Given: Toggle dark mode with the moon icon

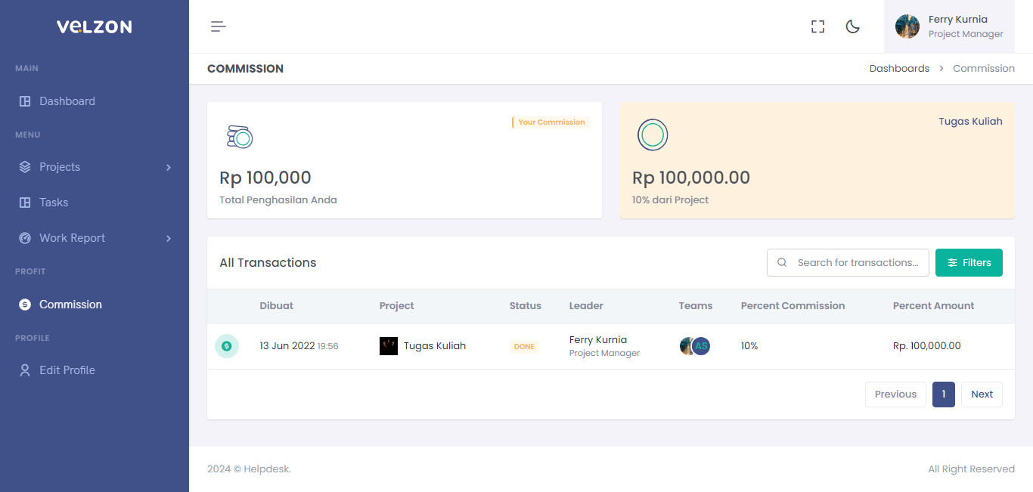Looking at the screenshot, I should point(852,26).
